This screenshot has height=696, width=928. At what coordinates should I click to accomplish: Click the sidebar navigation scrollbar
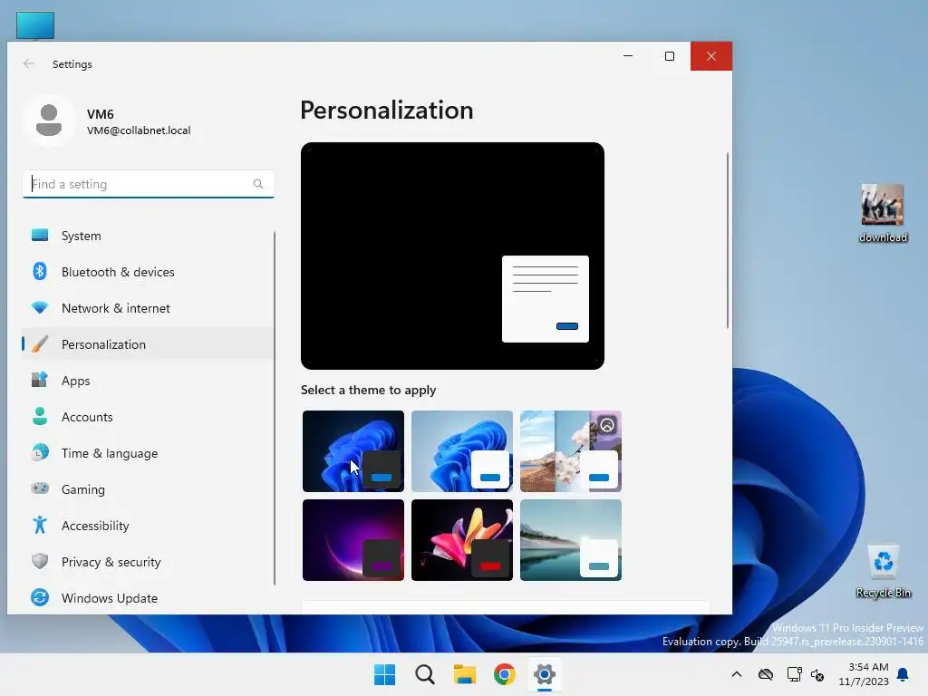point(274,408)
